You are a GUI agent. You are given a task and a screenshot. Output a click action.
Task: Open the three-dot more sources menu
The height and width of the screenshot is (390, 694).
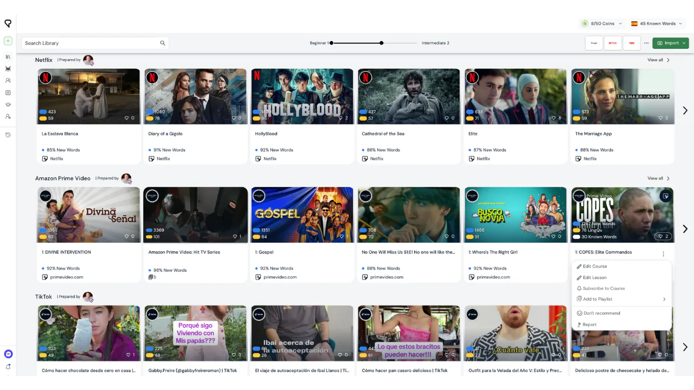click(x=646, y=43)
